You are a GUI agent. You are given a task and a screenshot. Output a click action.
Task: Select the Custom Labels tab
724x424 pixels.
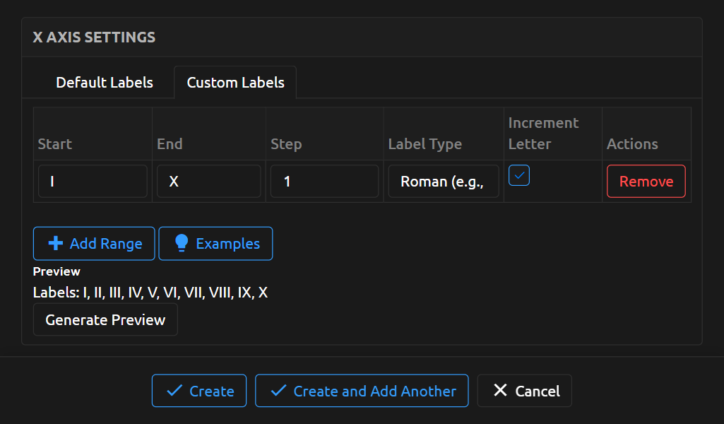235,83
